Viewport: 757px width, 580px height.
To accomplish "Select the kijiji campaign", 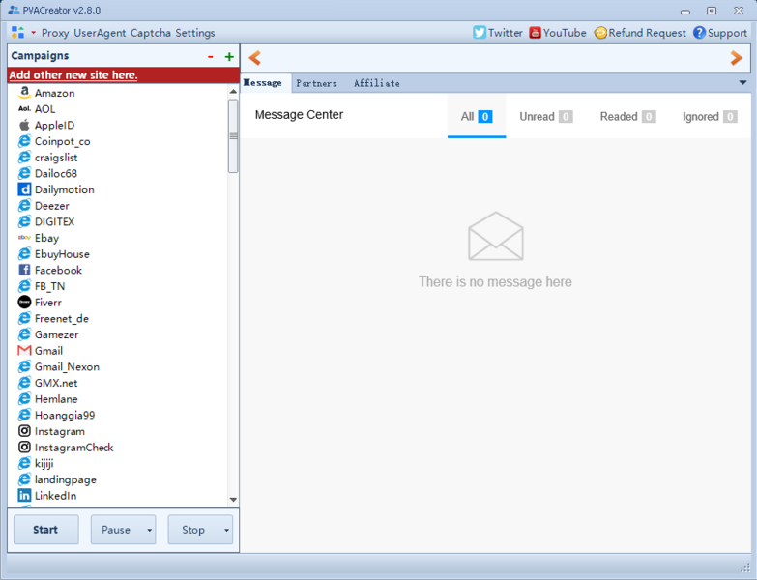I will tap(44, 463).
